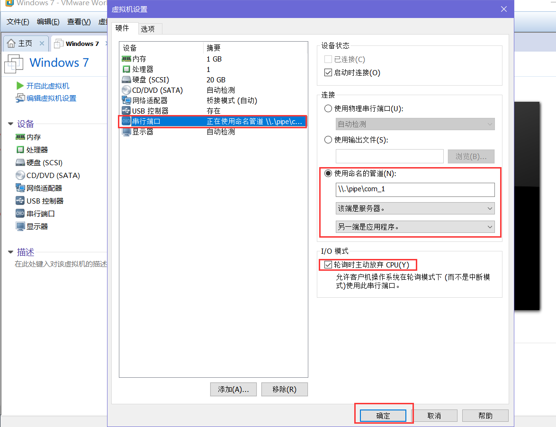Click the 编辑虚拟机设置 link
Viewport: 556px width, 427px height.
click(52, 98)
